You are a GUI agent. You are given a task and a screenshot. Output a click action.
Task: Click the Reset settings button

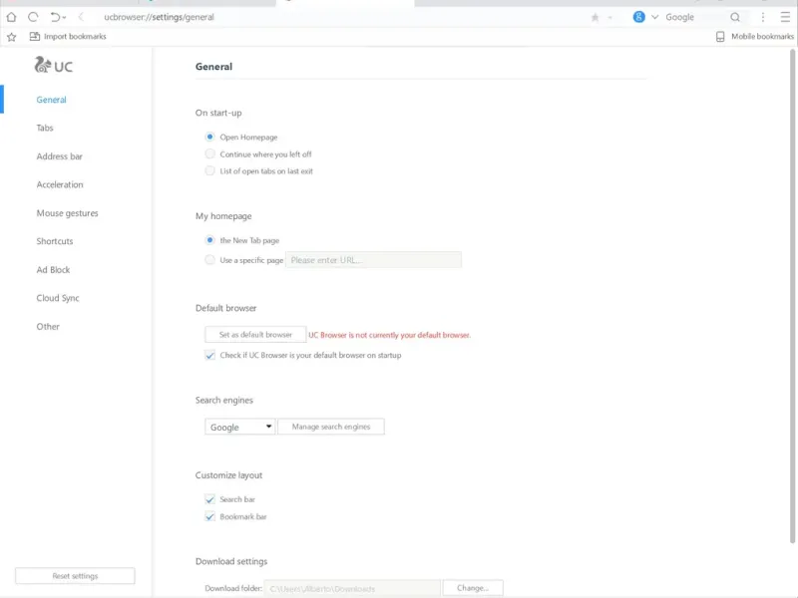pos(75,576)
